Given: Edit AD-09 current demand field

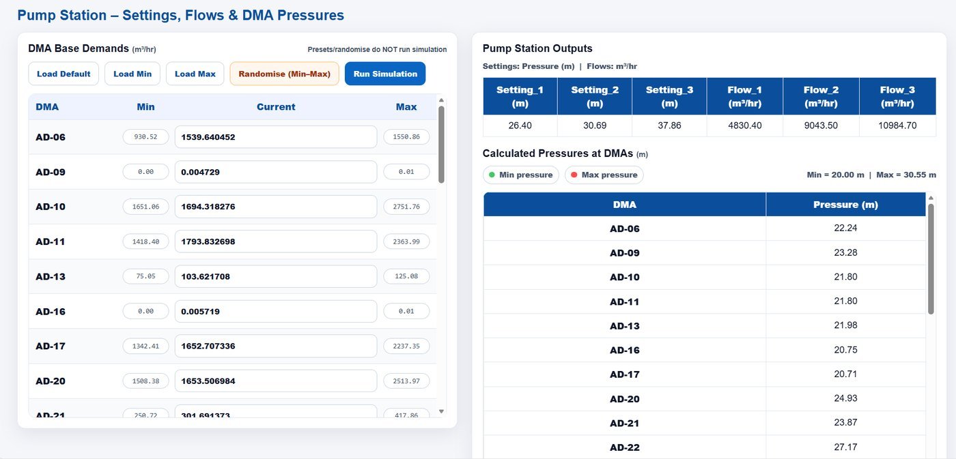Looking at the screenshot, I should pyautogui.click(x=276, y=172).
